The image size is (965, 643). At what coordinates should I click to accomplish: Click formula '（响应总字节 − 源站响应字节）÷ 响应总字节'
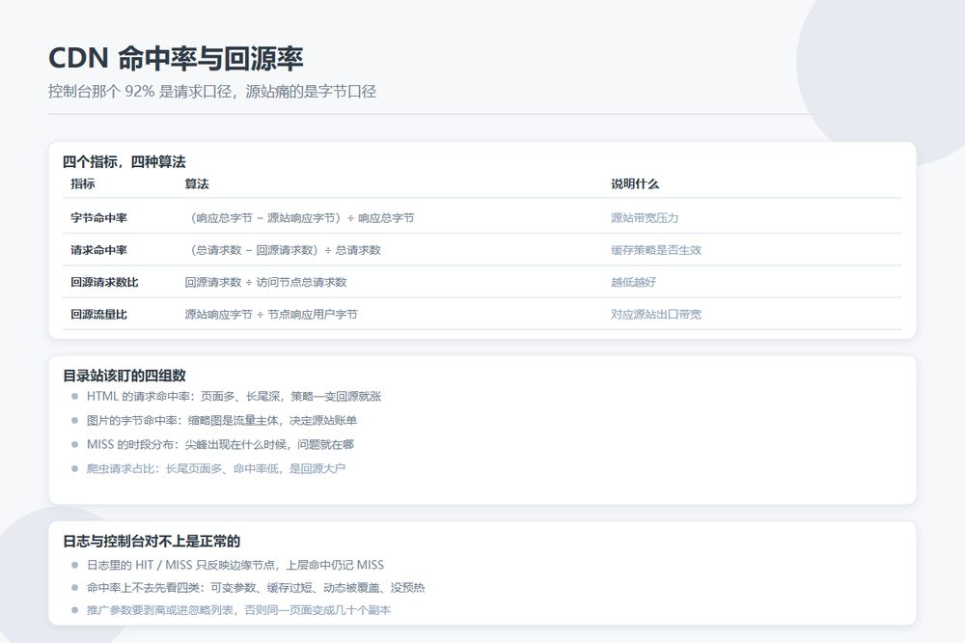pyautogui.click(x=300, y=217)
